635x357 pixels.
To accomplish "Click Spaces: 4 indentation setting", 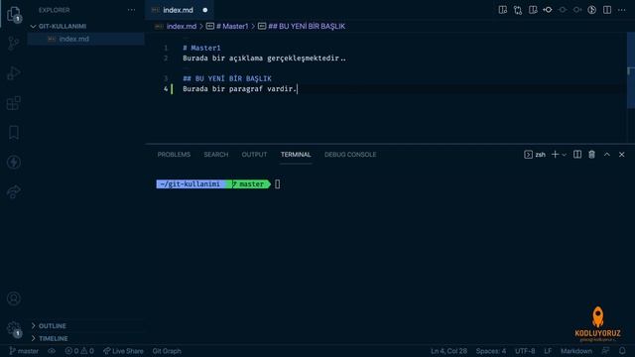I will point(491,351).
